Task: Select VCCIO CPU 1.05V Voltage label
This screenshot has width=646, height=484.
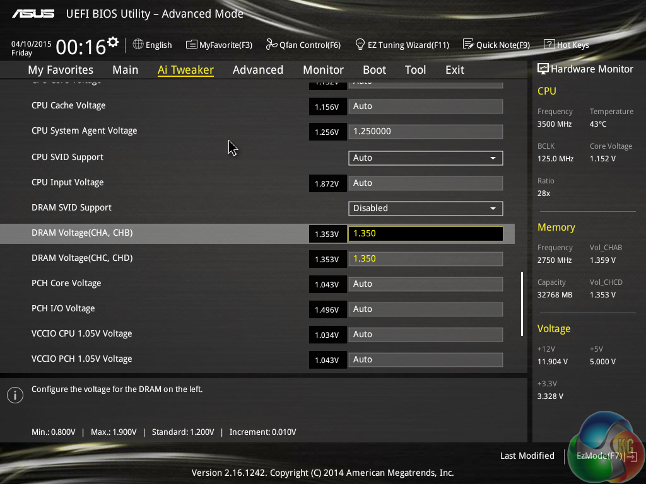Action: coord(81,333)
